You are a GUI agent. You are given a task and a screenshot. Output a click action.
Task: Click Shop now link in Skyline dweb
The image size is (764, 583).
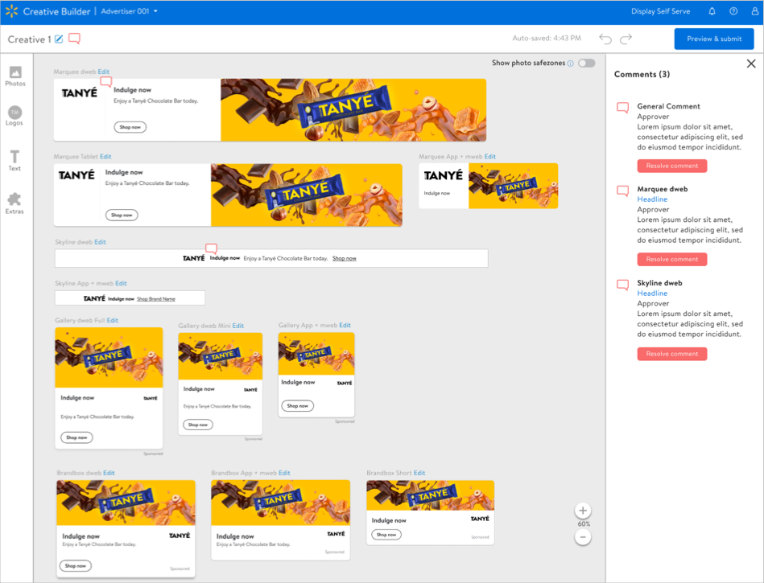pyautogui.click(x=344, y=258)
